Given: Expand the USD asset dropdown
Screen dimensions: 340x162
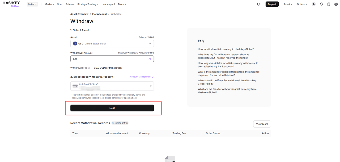Looking at the screenshot, I should click(150, 44).
